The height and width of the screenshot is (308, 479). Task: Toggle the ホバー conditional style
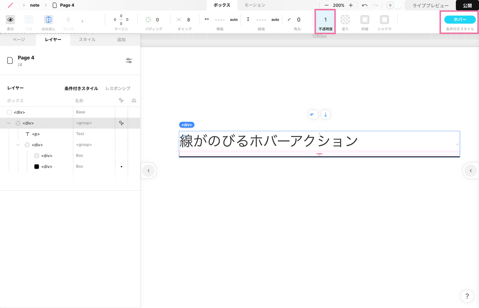(x=460, y=20)
